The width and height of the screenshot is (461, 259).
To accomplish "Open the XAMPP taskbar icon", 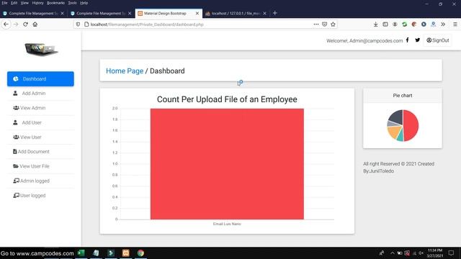I will pyautogui.click(x=126, y=253).
